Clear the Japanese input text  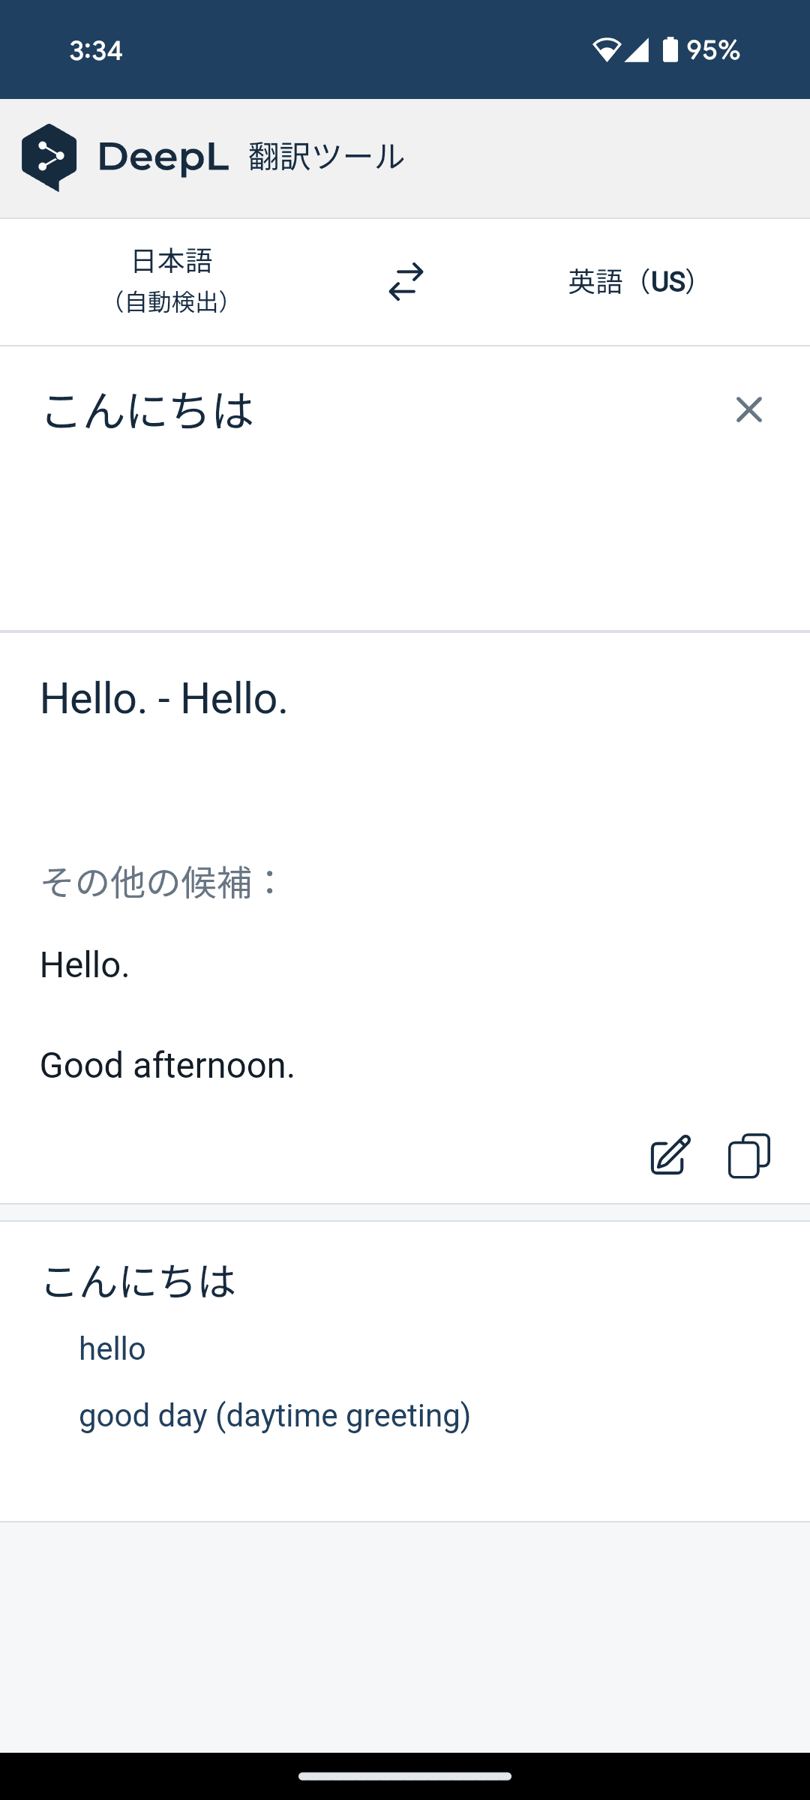pos(748,409)
